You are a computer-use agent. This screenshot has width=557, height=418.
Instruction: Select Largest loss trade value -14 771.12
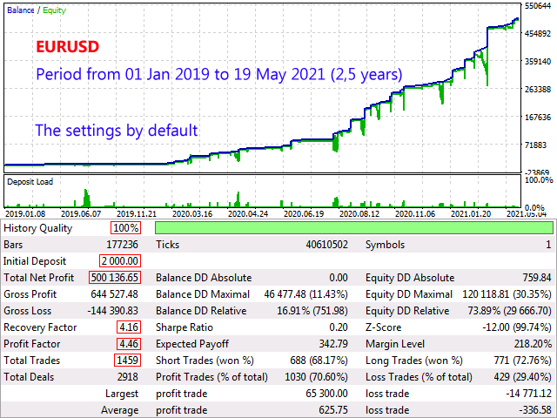pos(528,394)
